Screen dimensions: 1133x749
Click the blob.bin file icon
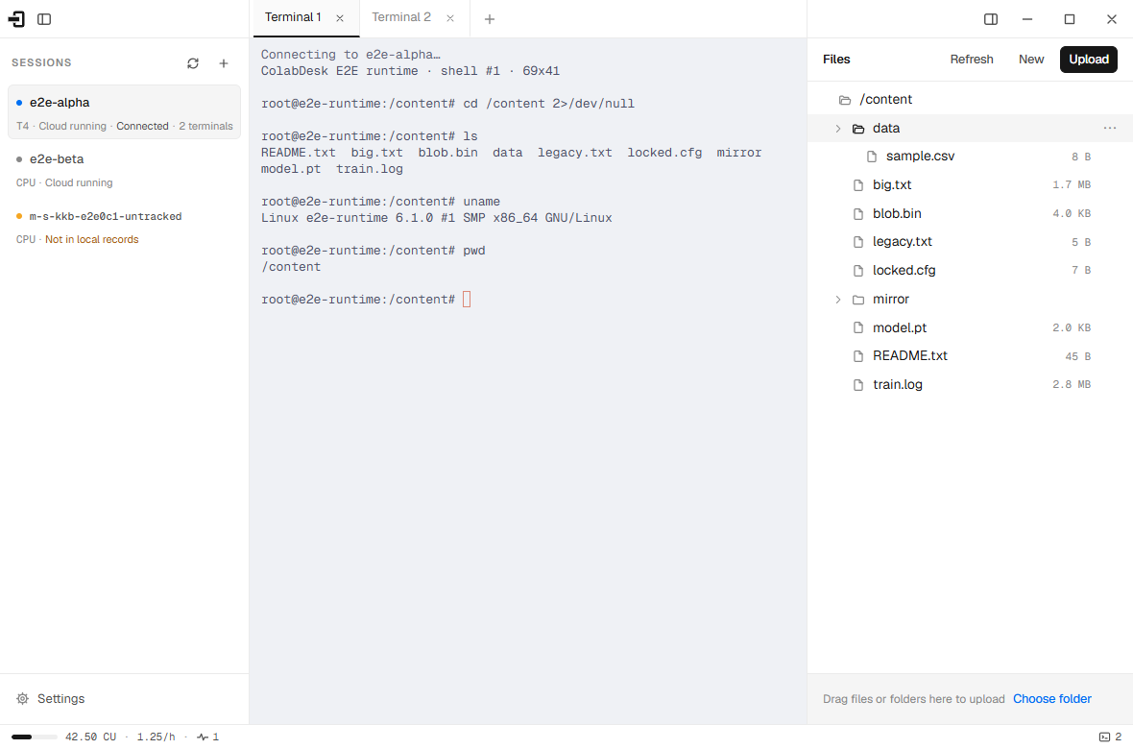point(857,214)
